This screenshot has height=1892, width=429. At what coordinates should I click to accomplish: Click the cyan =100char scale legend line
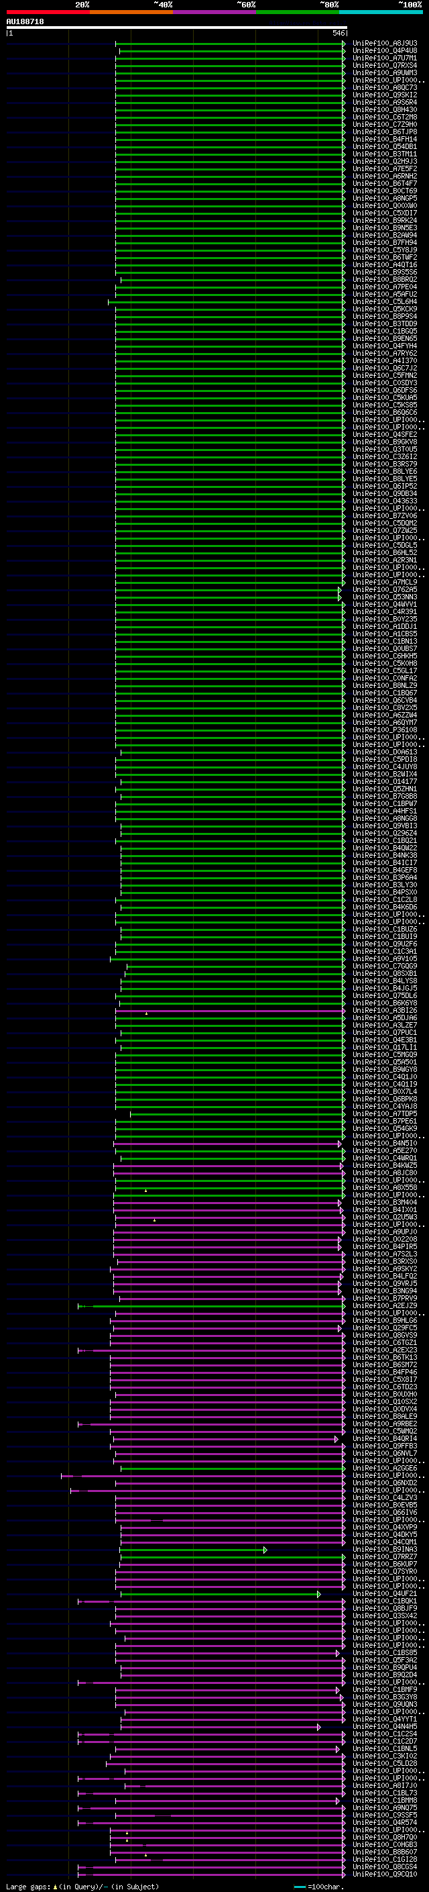point(299,1887)
